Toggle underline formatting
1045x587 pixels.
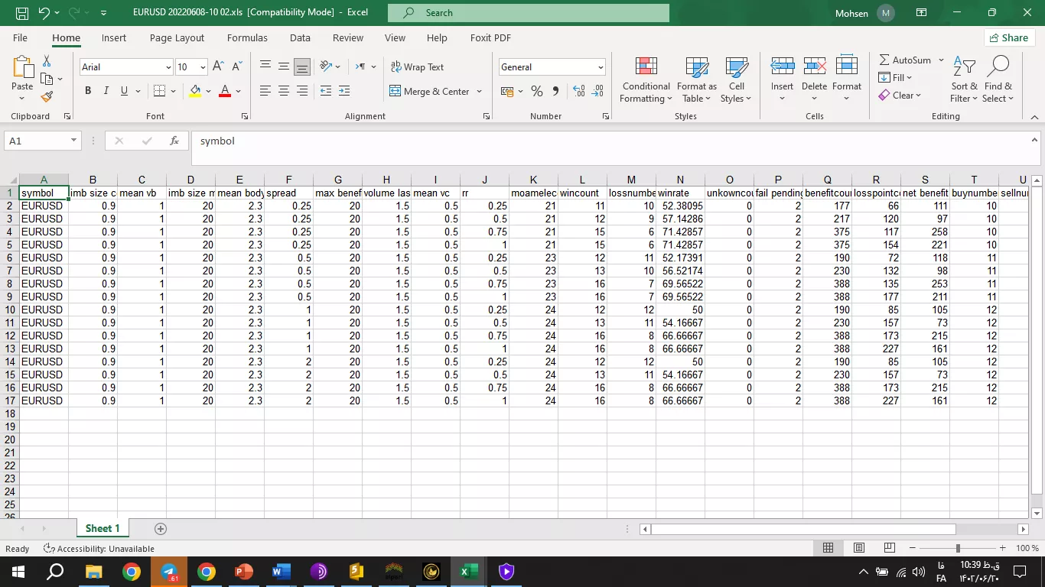125,91
